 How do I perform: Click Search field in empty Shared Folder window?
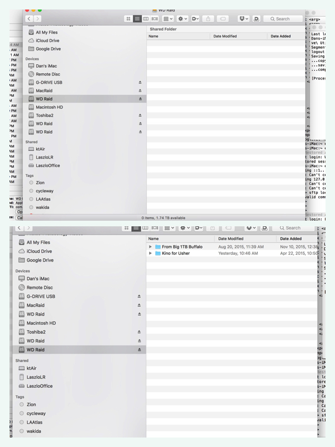tap(283, 19)
